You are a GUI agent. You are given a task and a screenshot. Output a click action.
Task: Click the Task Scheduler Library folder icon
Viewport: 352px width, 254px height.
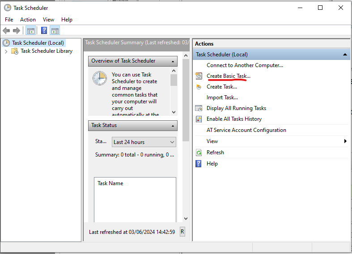coord(15,51)
